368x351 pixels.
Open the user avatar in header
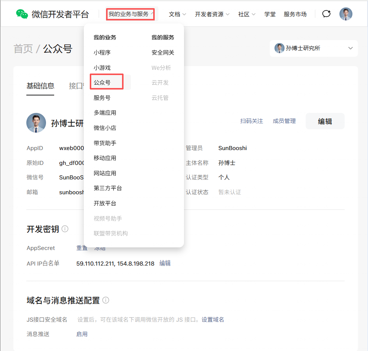[x=346, y=14]
